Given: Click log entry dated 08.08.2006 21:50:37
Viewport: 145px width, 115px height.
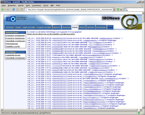Looking at the screenshot, I should (x=70, y=55).
